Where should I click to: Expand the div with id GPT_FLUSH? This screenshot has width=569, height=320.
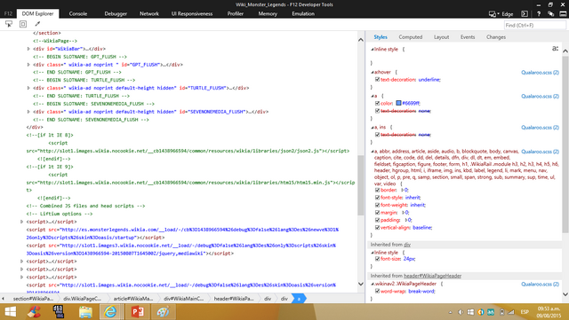tap(28, 65)
